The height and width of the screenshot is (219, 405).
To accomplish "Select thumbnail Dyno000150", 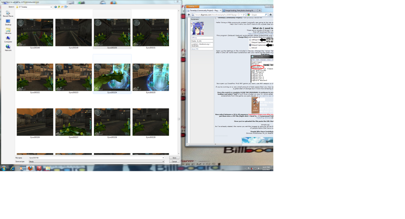I will [112, 33].
